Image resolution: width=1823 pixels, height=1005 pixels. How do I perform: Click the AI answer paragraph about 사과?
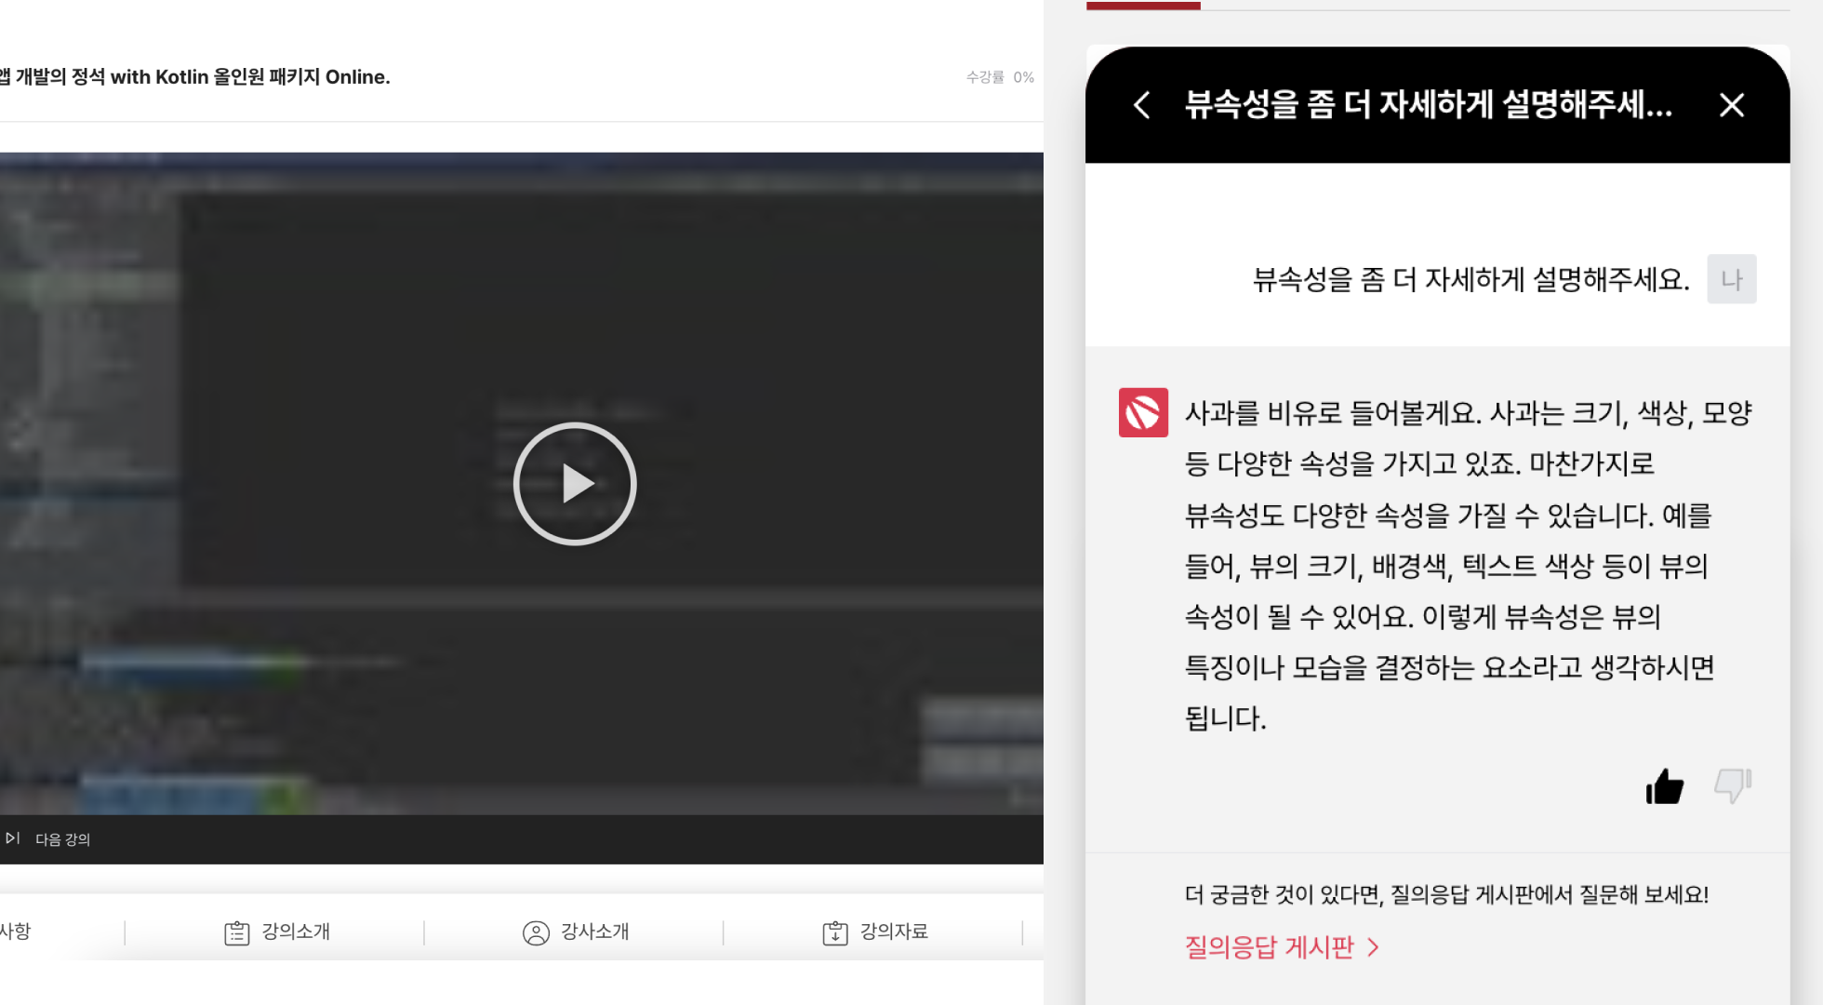1468,566
